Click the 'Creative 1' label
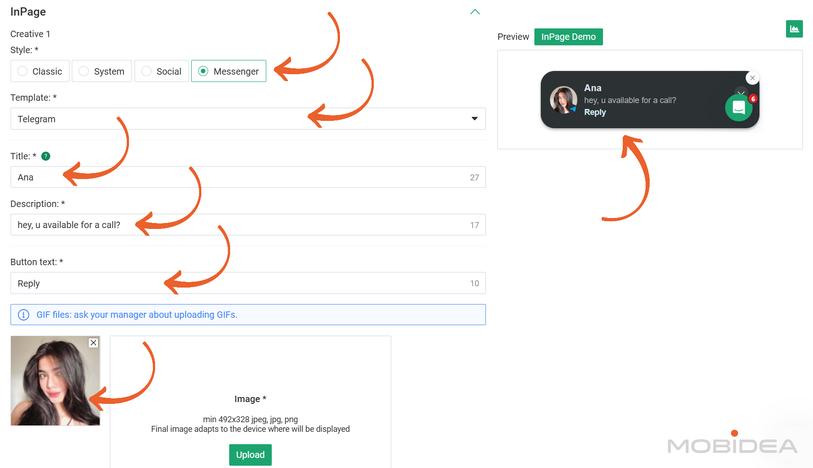Image resolution: width=813 pixels, height=468 pixels. [x=30, y=34]
